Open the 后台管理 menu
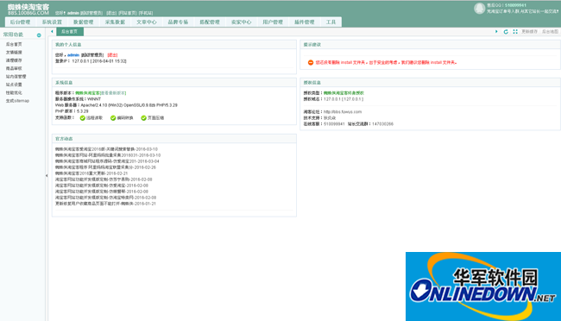 tap(20, 22)
